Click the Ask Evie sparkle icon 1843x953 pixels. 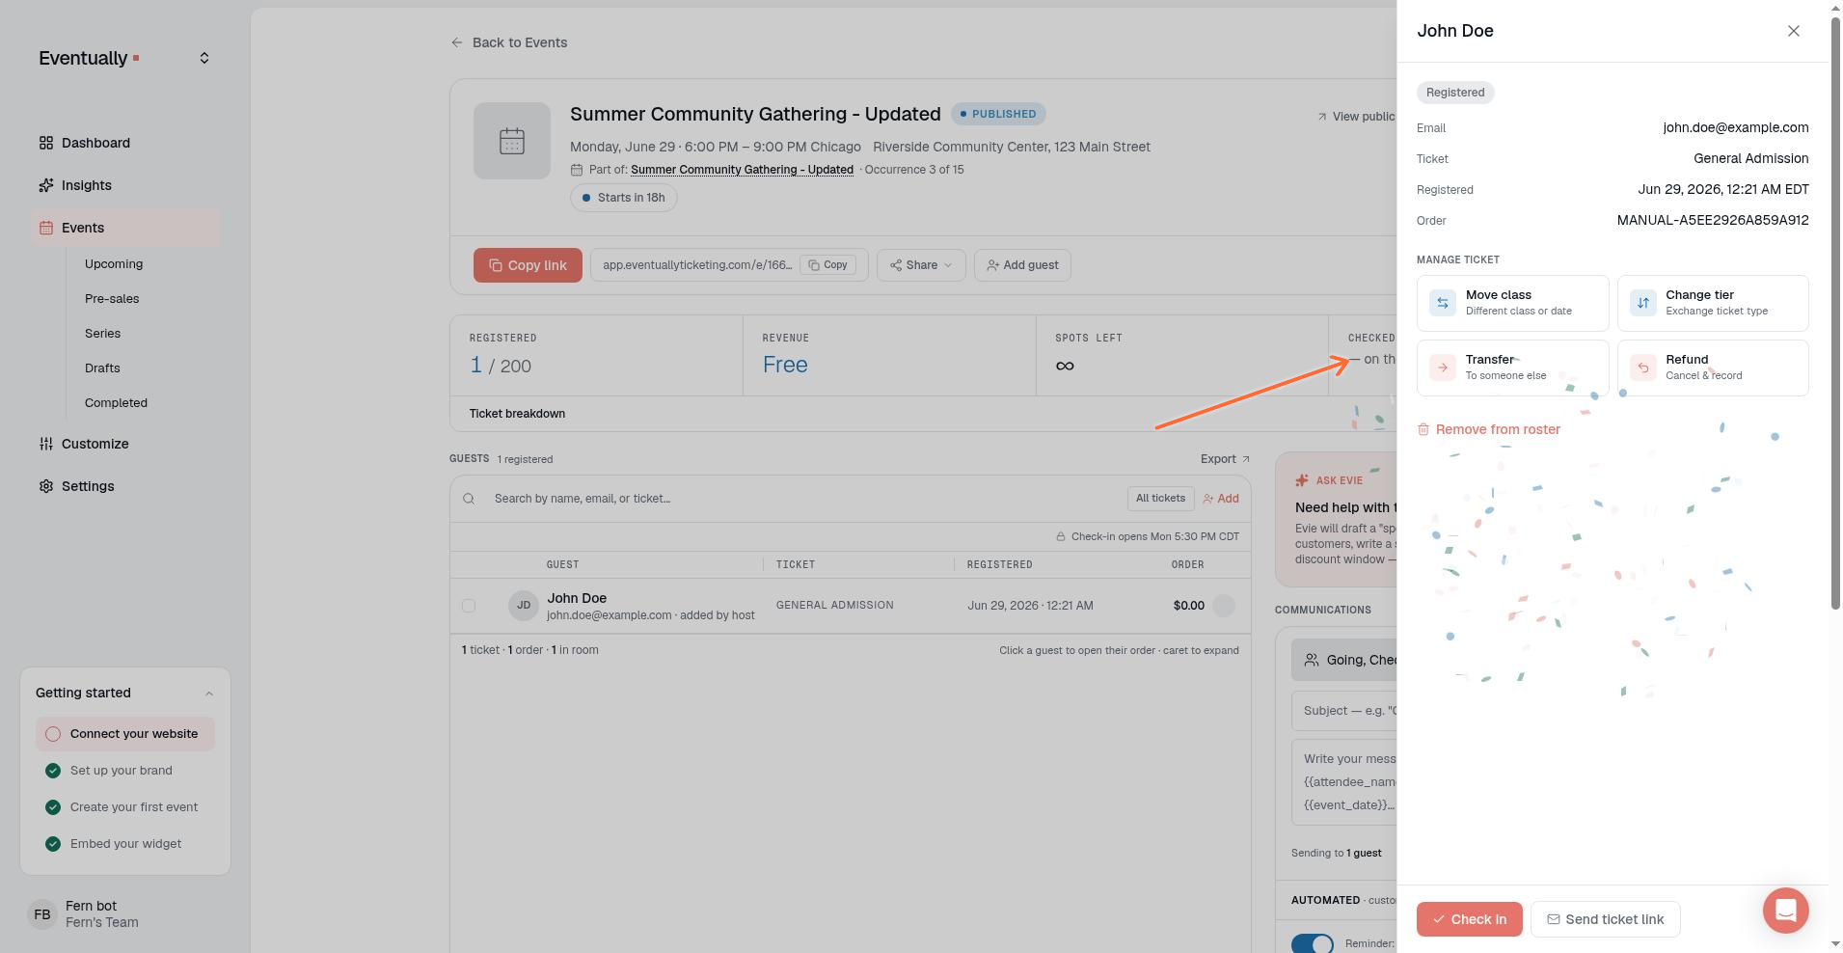1302,480
